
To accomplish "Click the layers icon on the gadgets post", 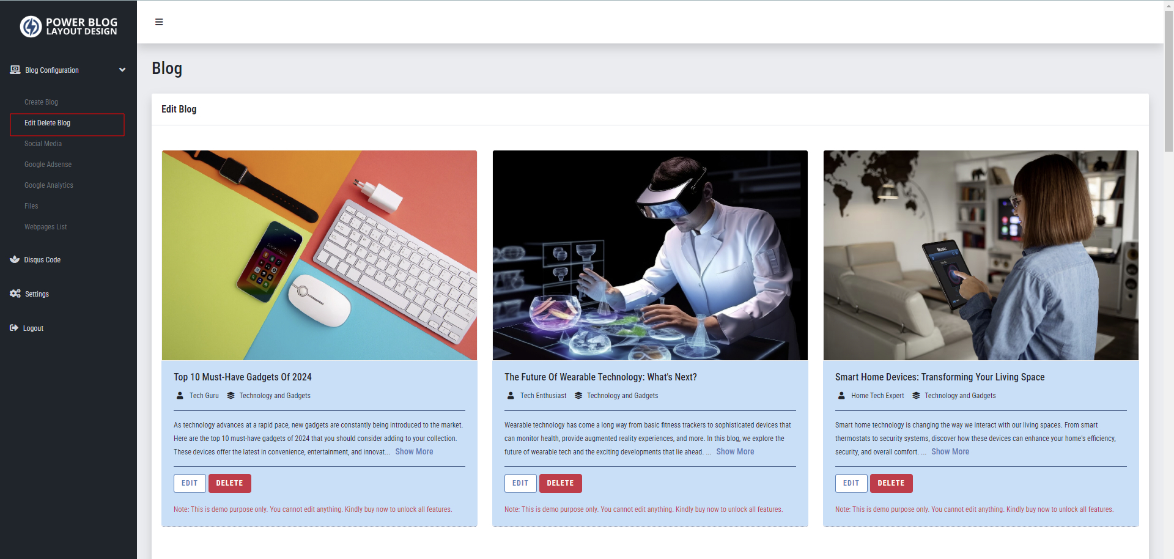I will (x=230, y=396).
